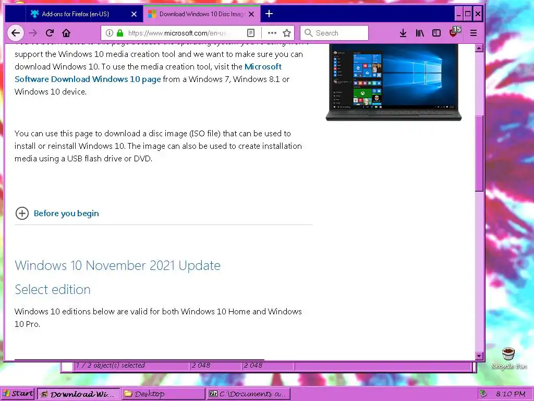Screen dimensions: 534x401
Task: Click the microsoft.com URL address field
Action: point(177,33)
